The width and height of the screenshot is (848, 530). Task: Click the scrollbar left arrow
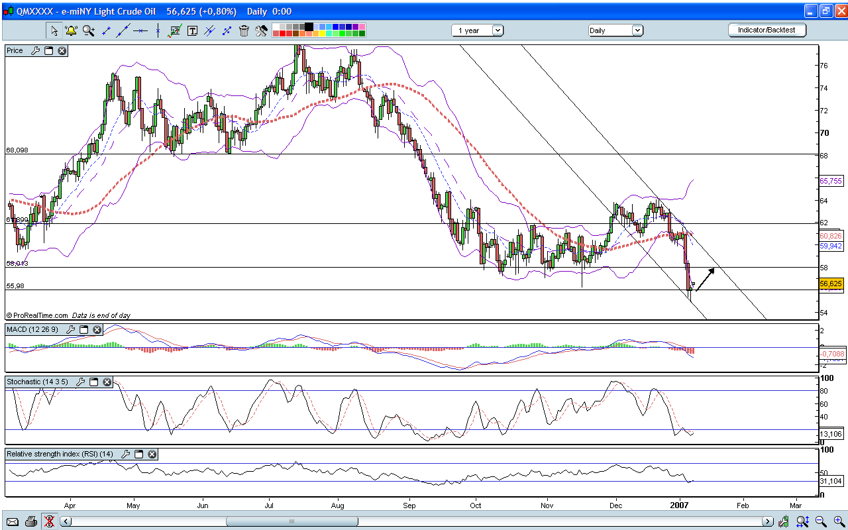tap(66, 521)
